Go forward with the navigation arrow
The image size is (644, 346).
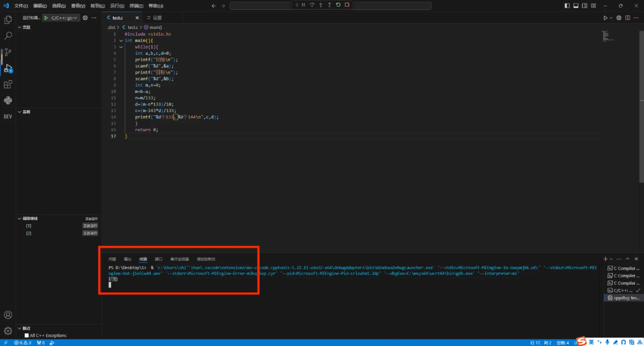point(223,6)
